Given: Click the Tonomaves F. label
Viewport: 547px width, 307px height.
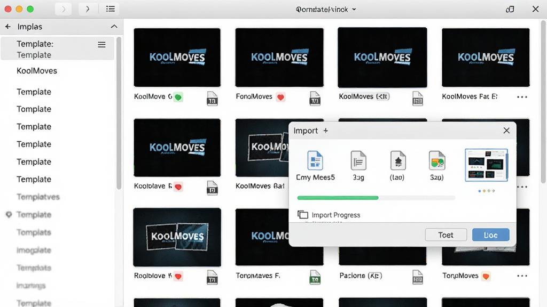Looking at the screenshot, I should (x=258, y=276).
